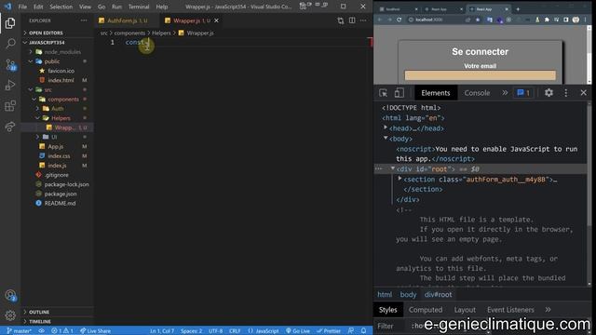This screenshot has width=596, height=335.
Task: Open the DevTools customize menu dots
Action: (565, 93)
